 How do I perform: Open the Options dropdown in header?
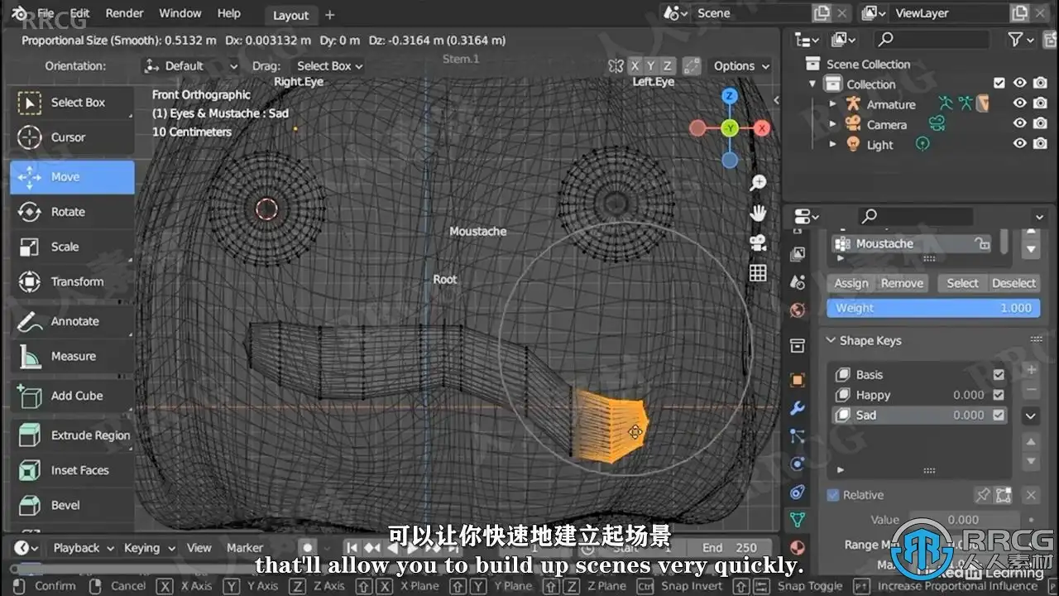[740, 66]
